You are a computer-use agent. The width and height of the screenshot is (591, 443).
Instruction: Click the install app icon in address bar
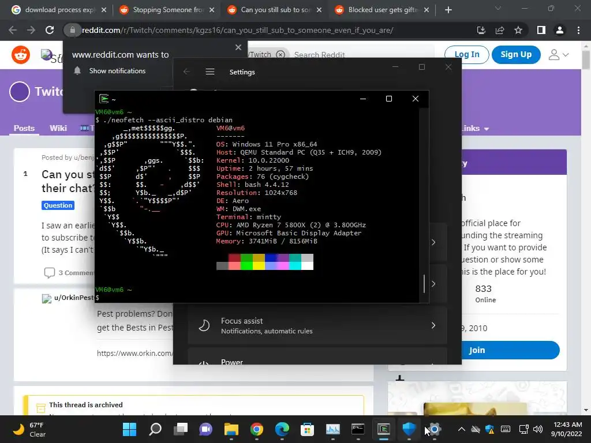click(481, 30)
